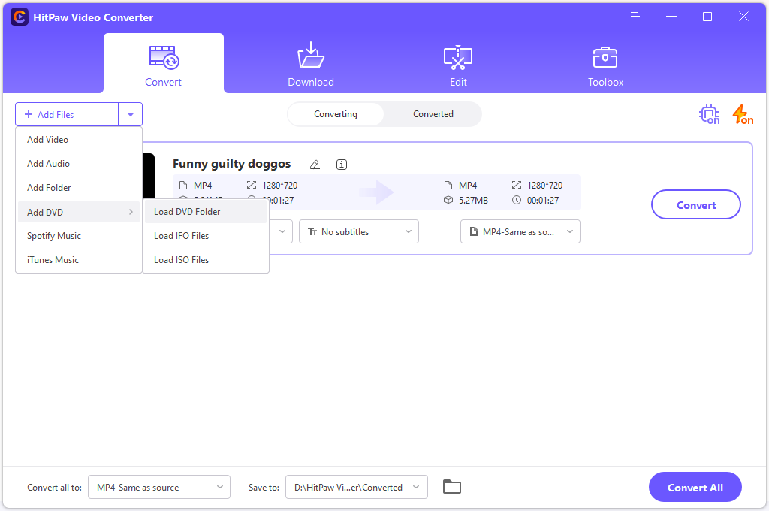
Task: Select Spotify Music menu entry
Action: click(78, 236)
